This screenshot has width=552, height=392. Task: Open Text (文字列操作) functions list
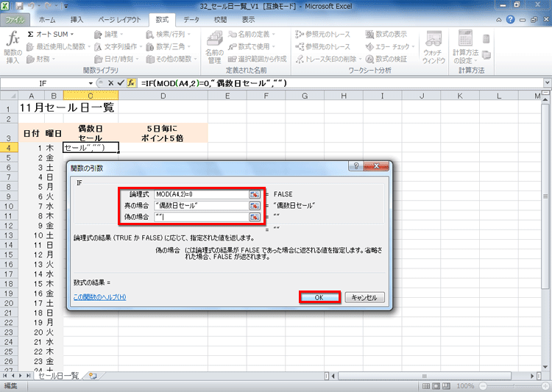pos(118,46)
